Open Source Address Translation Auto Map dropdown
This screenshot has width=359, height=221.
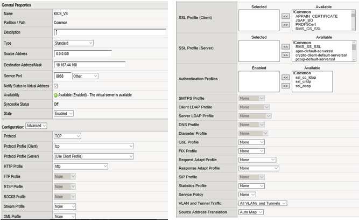click(x=251, y=212)
